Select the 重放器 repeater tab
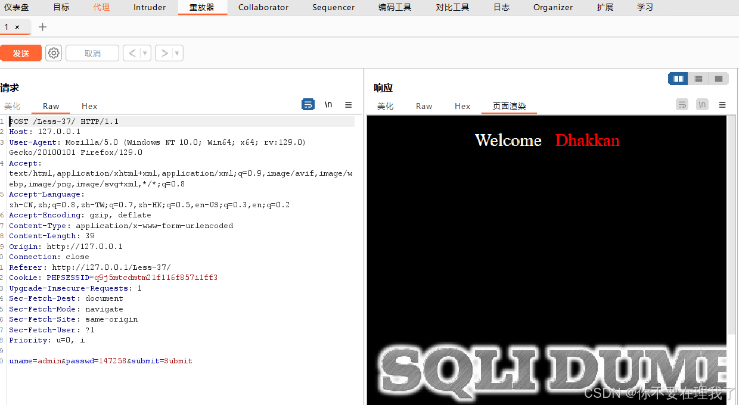The height and width of the screenshot is (405, 739). pos(202,7)
